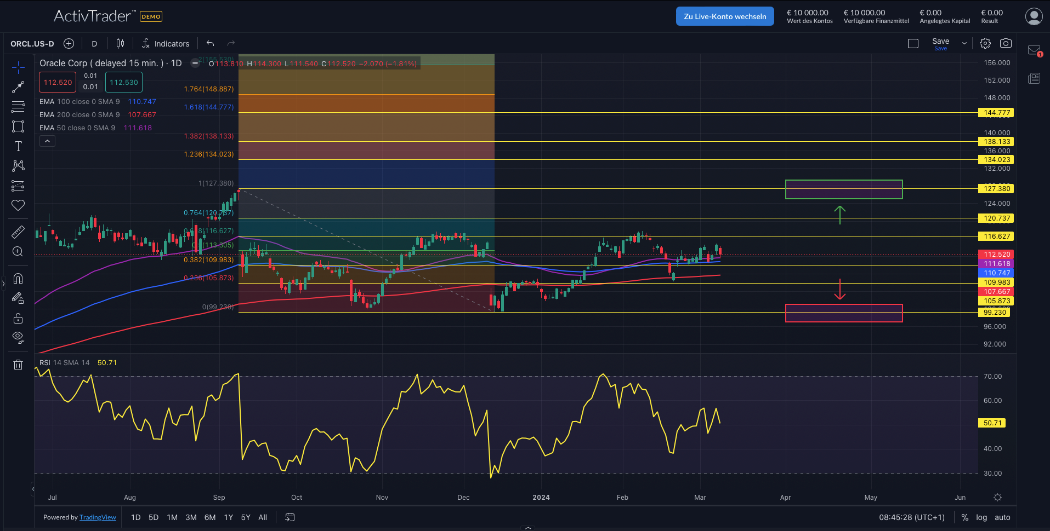Toggle log scale on the price axis
The width and height of the screenshot is (1050, 531).
point(981,517)
